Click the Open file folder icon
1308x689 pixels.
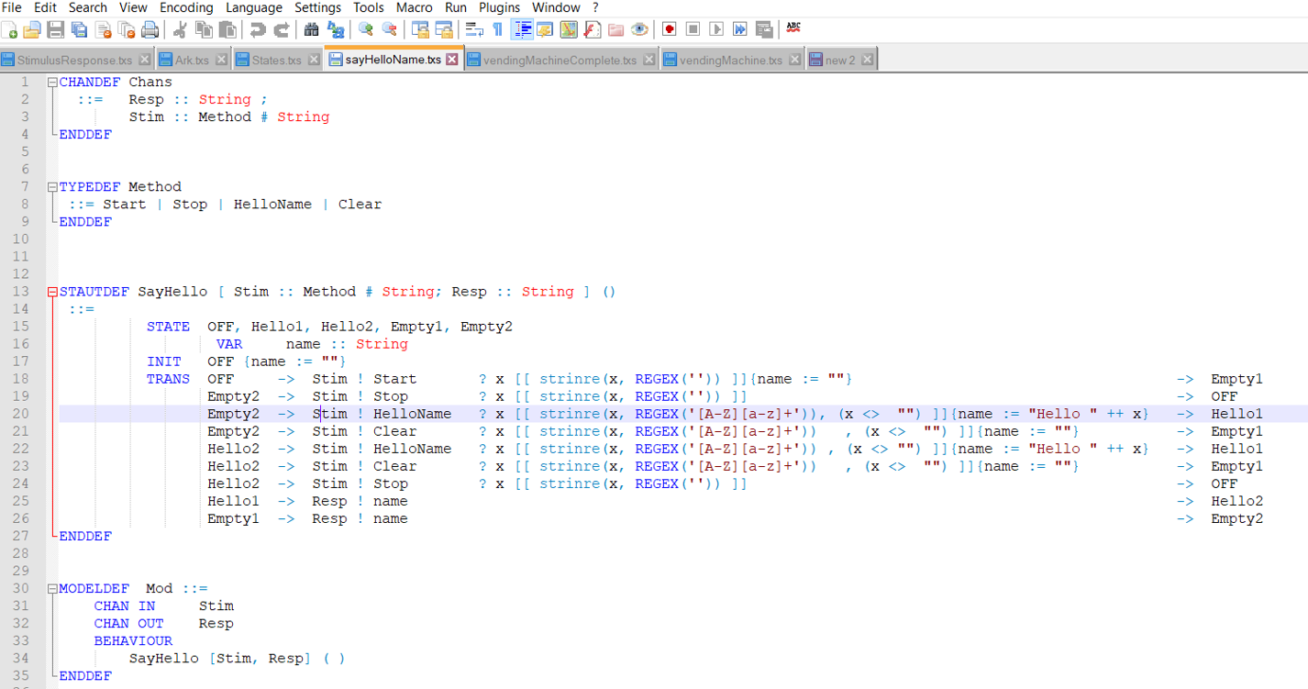(x=31, y=30)
